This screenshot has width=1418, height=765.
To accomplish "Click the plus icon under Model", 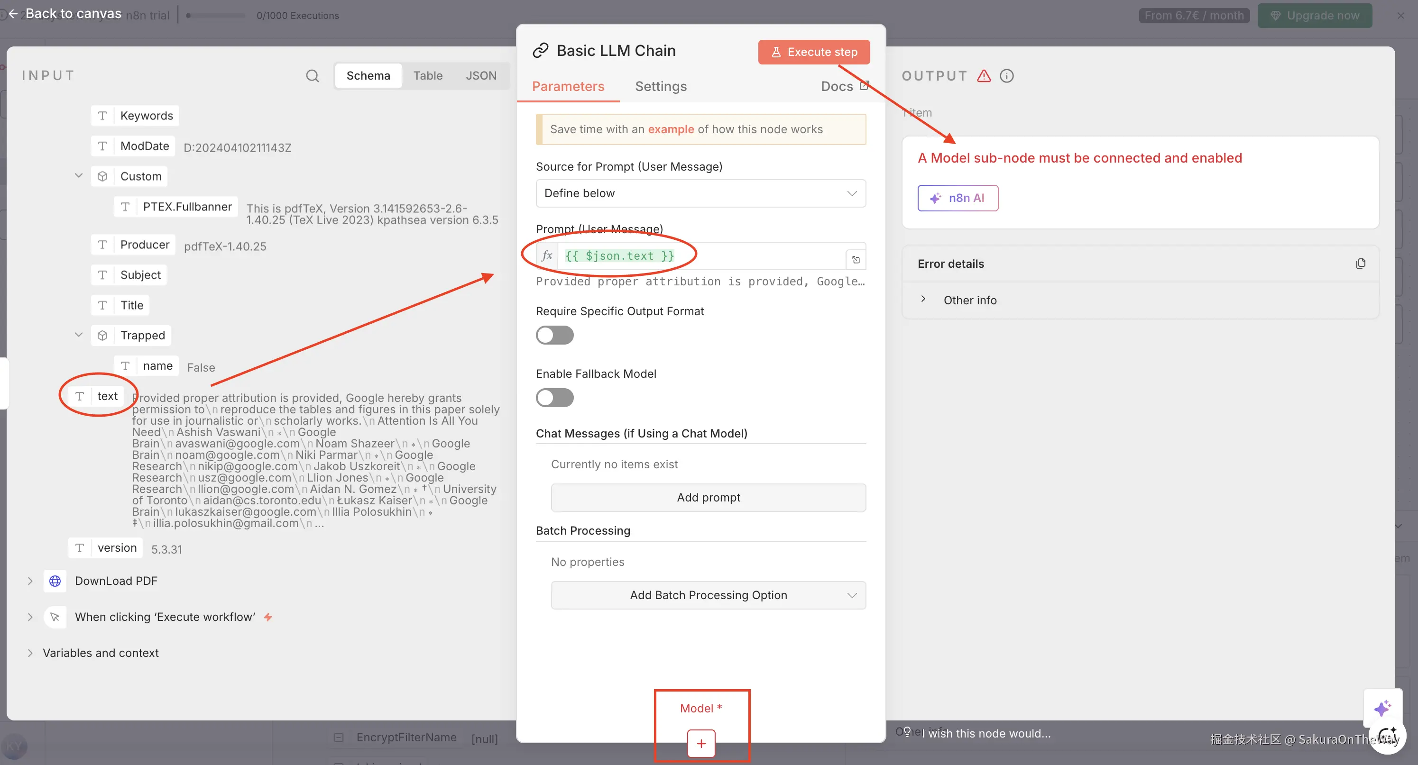I will tap(701, 743).
